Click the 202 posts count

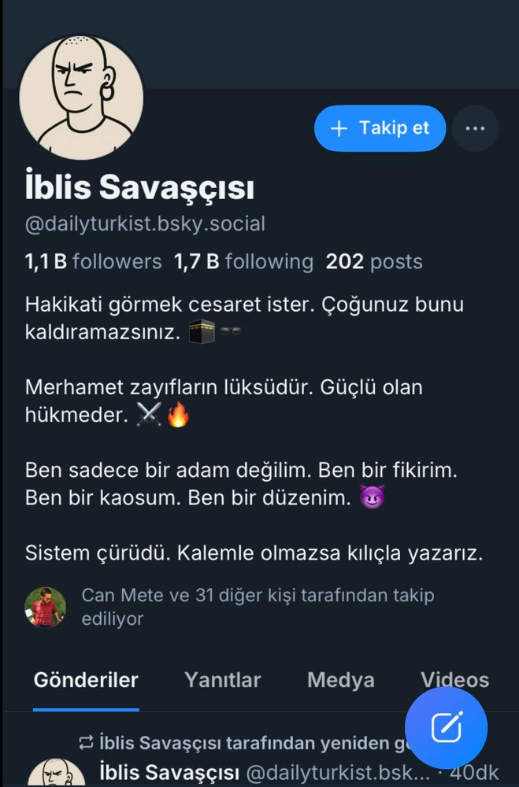point(374,262)
